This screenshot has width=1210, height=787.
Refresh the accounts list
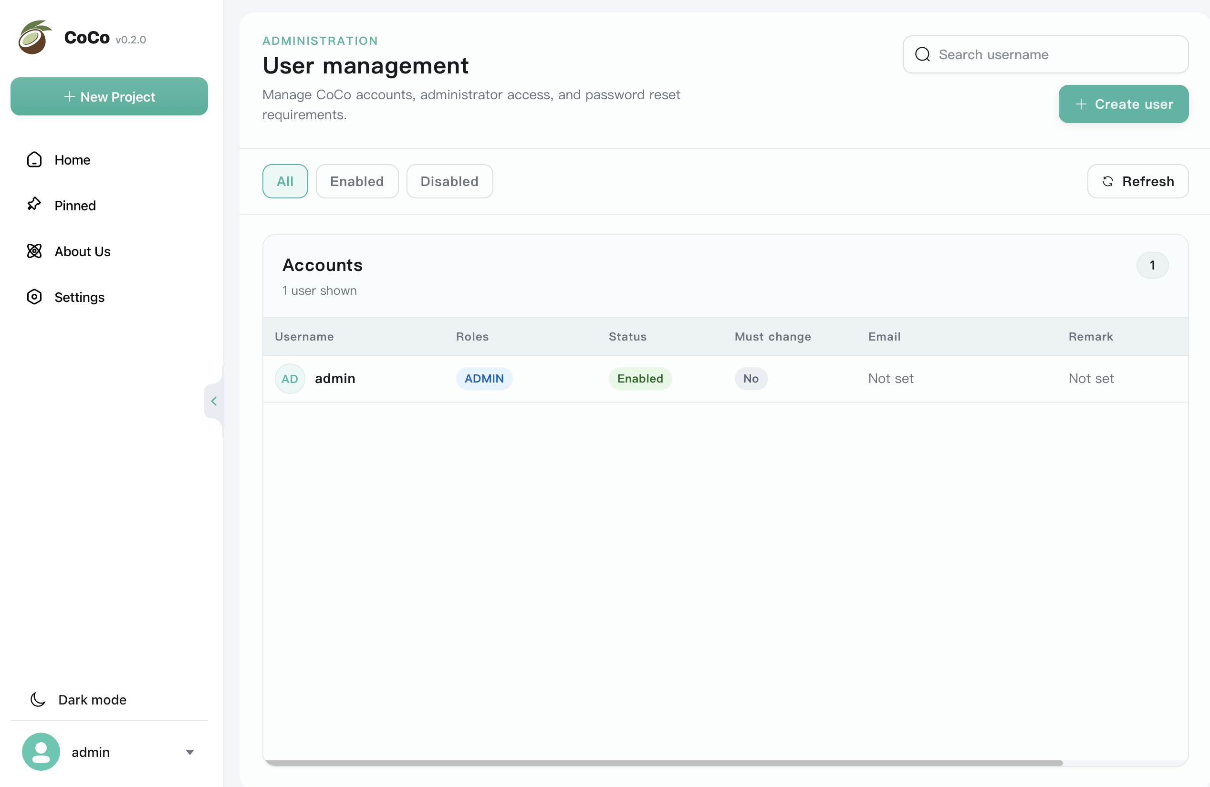[1138, 181]
